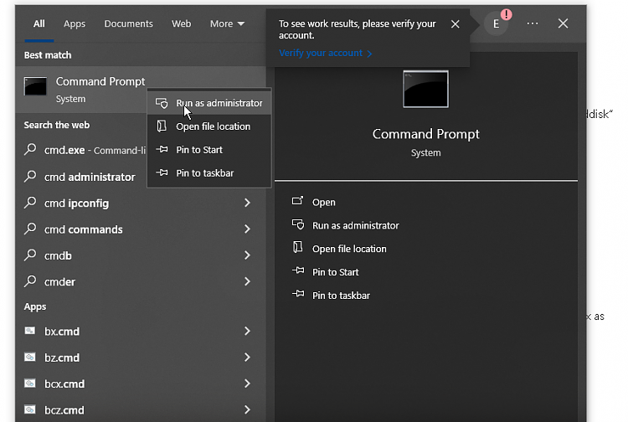Expand bx.cmd app result arrow
The width and height of the screenshot is (628, 422).
tap(248, 331)
